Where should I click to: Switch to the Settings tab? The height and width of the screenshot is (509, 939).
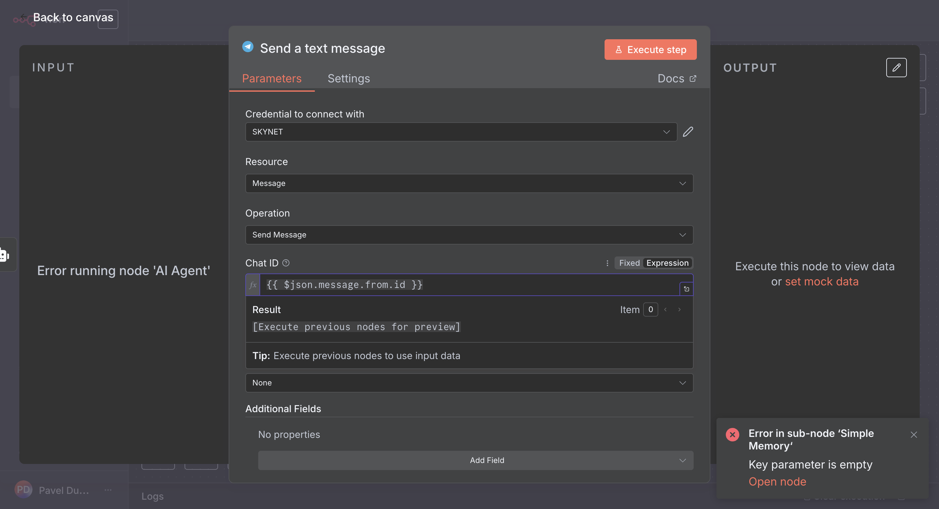coord(349,79)
